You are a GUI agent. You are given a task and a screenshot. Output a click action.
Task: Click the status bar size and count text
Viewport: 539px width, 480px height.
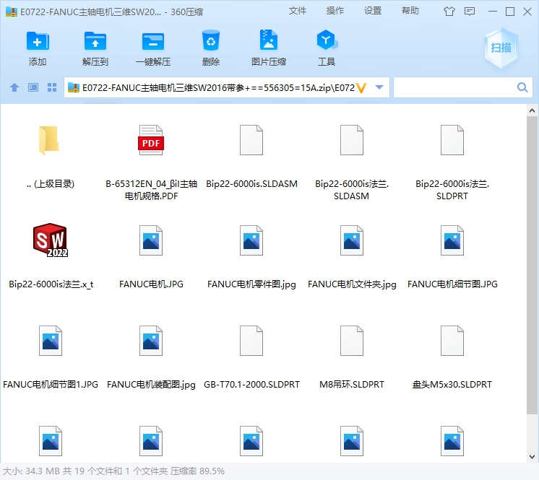113,471
